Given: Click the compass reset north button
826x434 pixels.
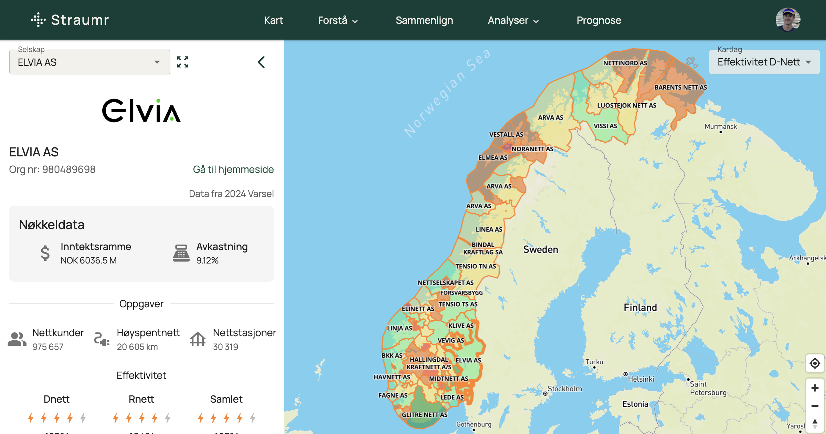Looking at the screenshot, I should (815, 424).
